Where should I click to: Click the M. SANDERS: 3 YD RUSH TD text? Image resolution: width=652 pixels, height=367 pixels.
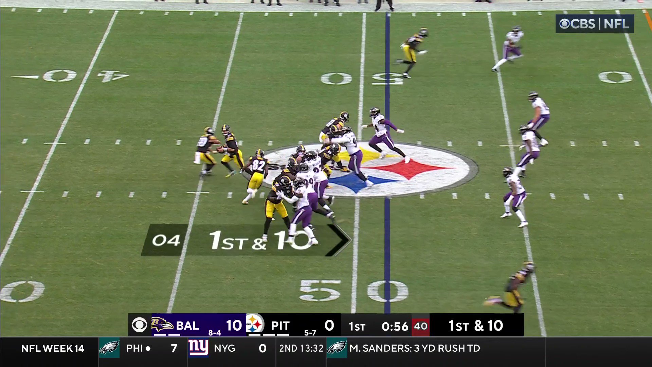coord(415,348)
